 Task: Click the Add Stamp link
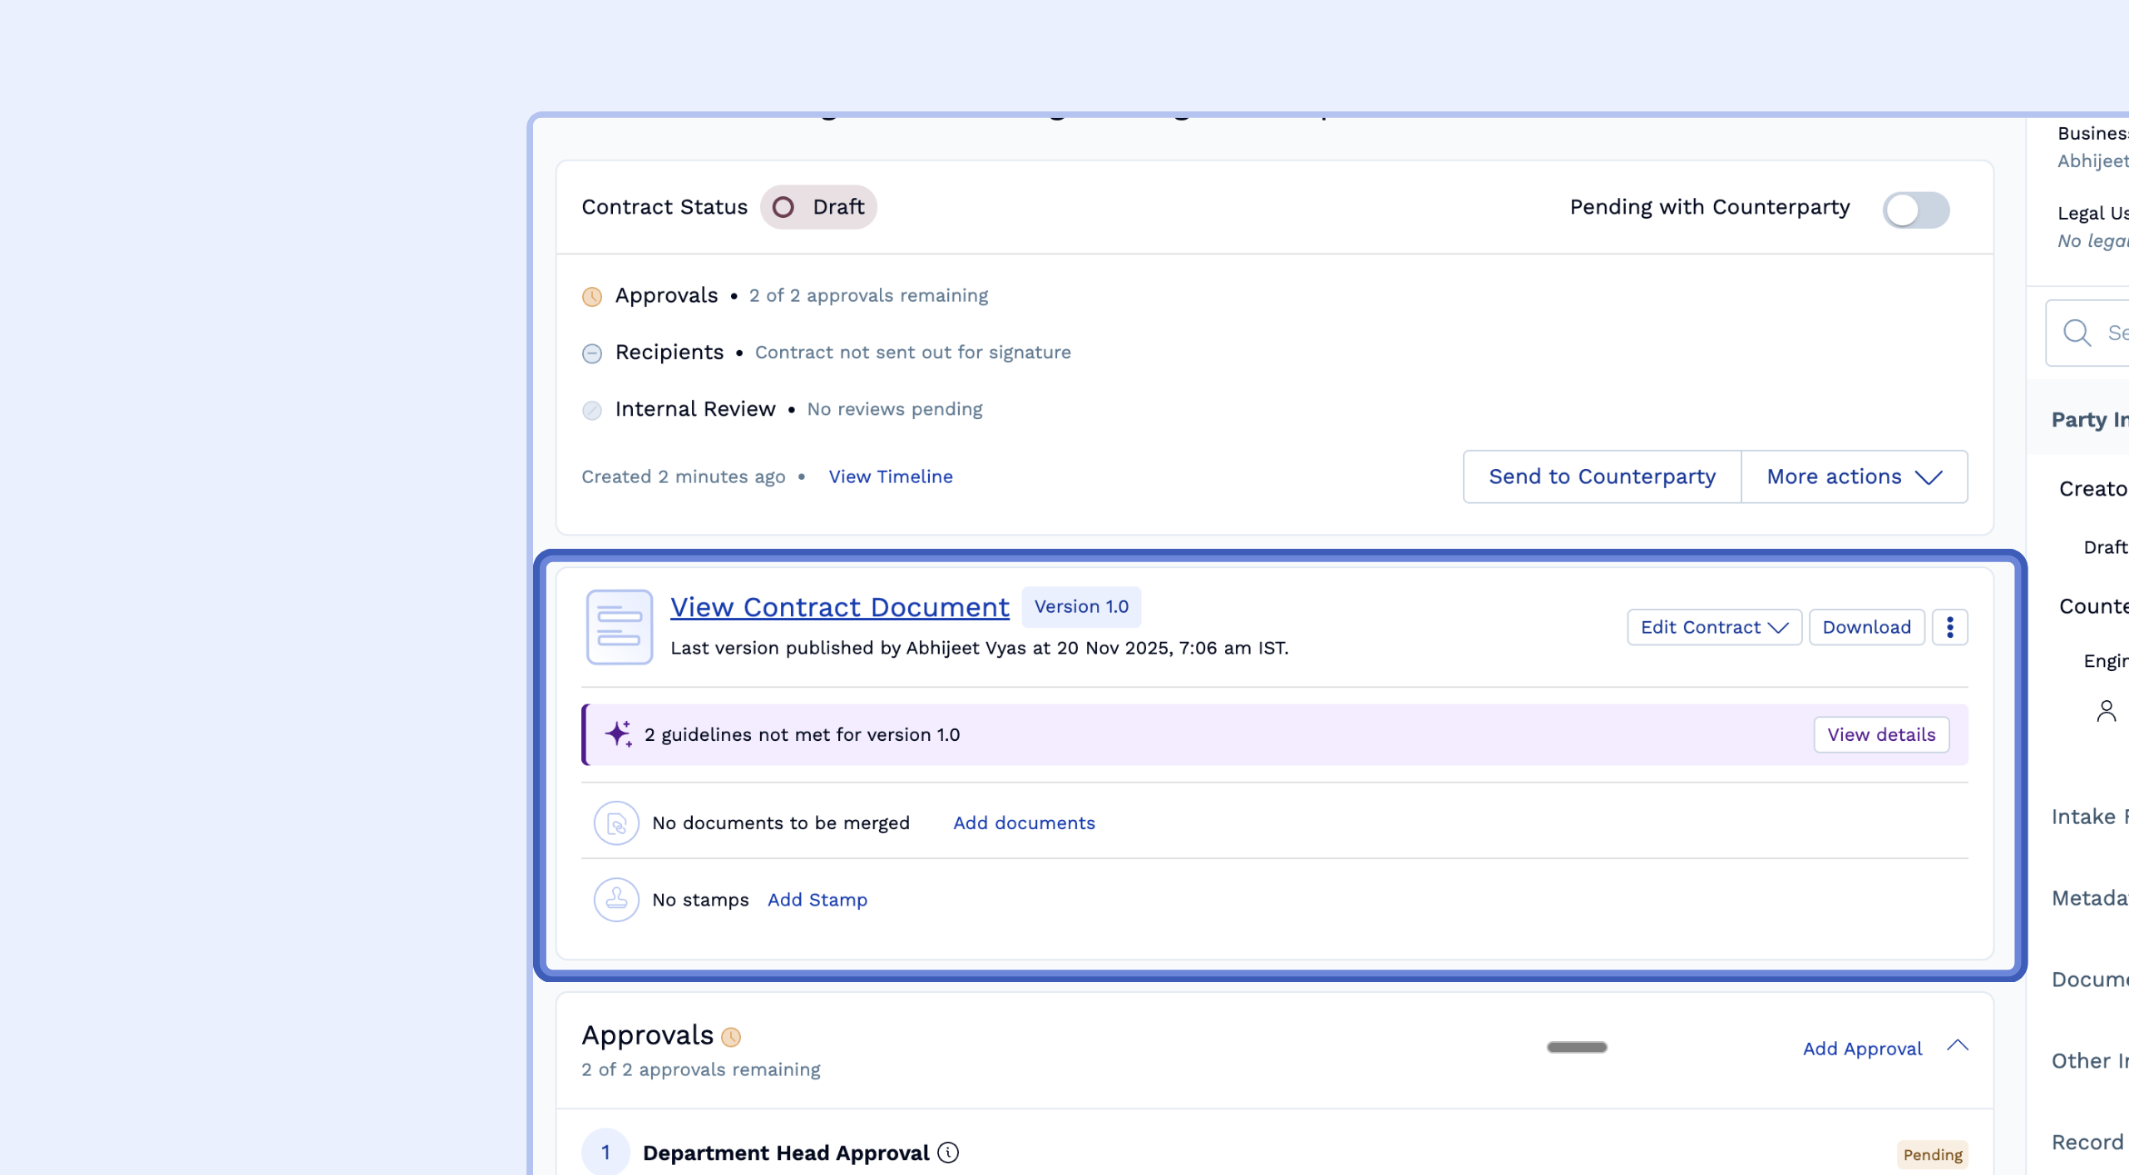pyautogui.click(x=817, y=900)
